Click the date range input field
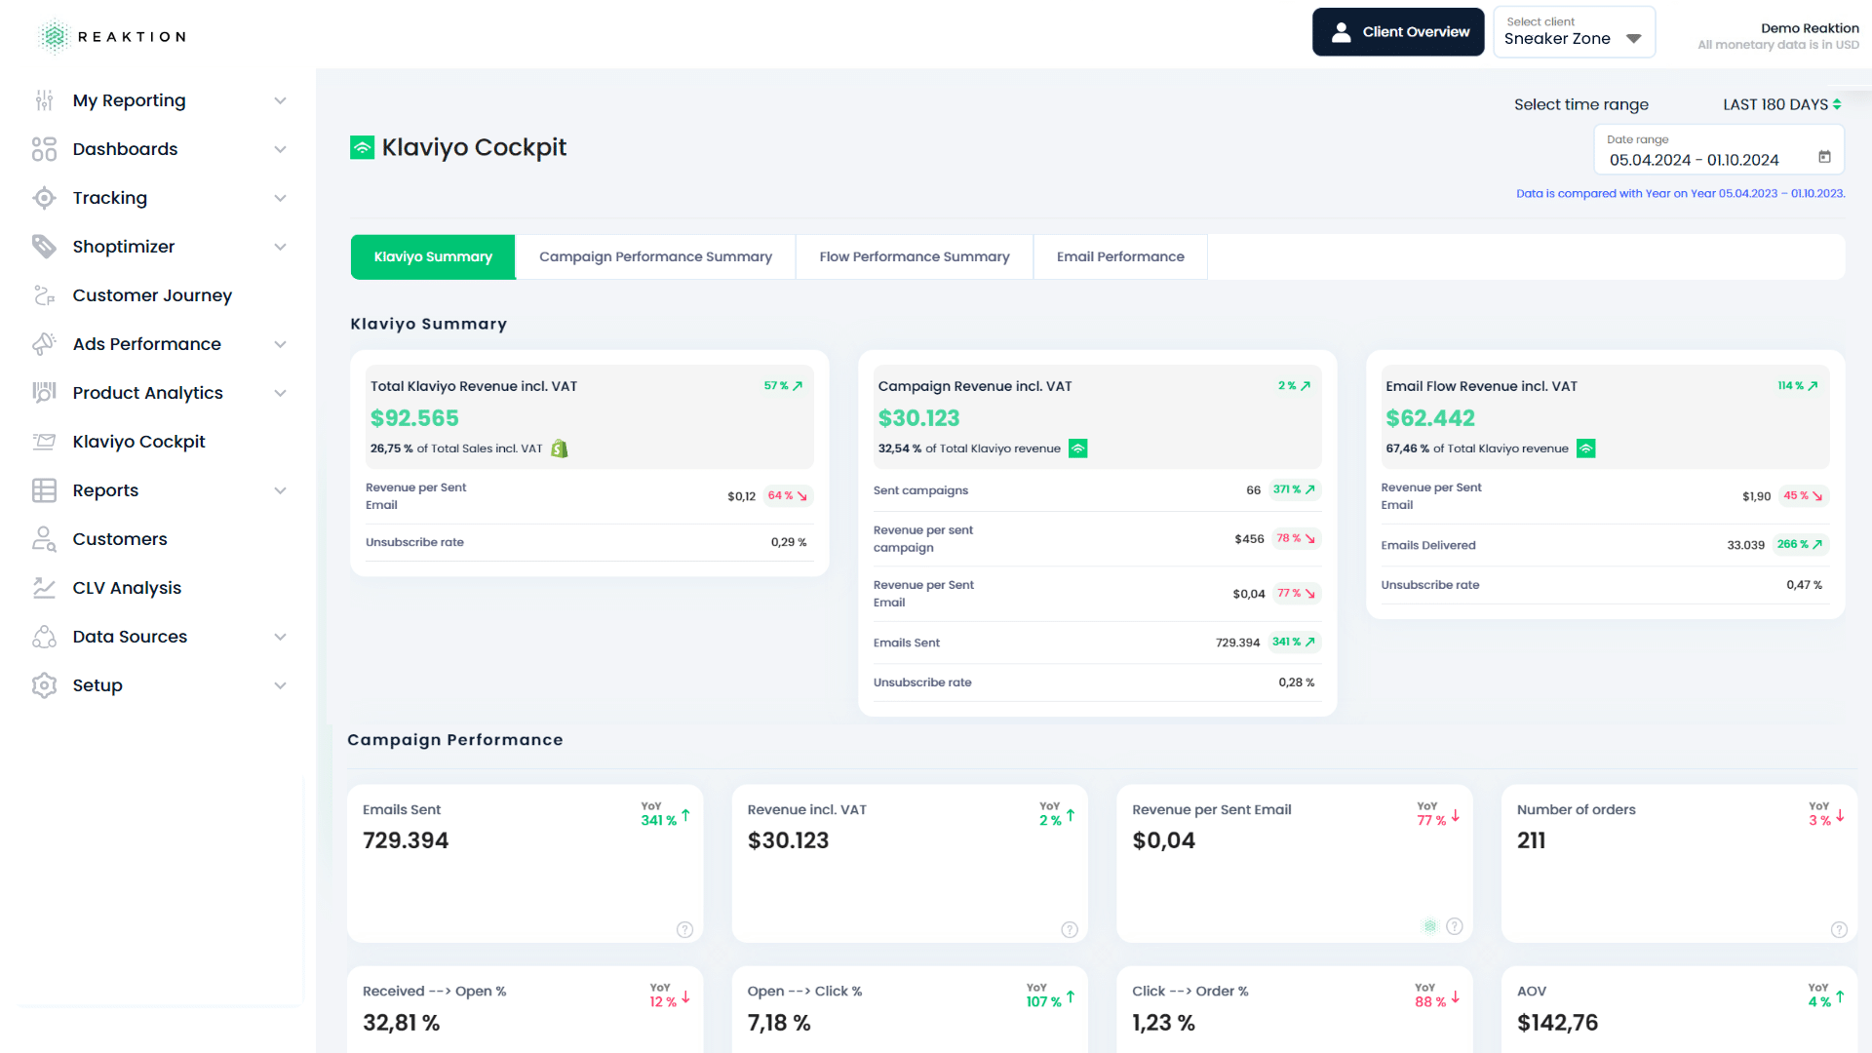 pyautogui.click(x=1719, y=150)
